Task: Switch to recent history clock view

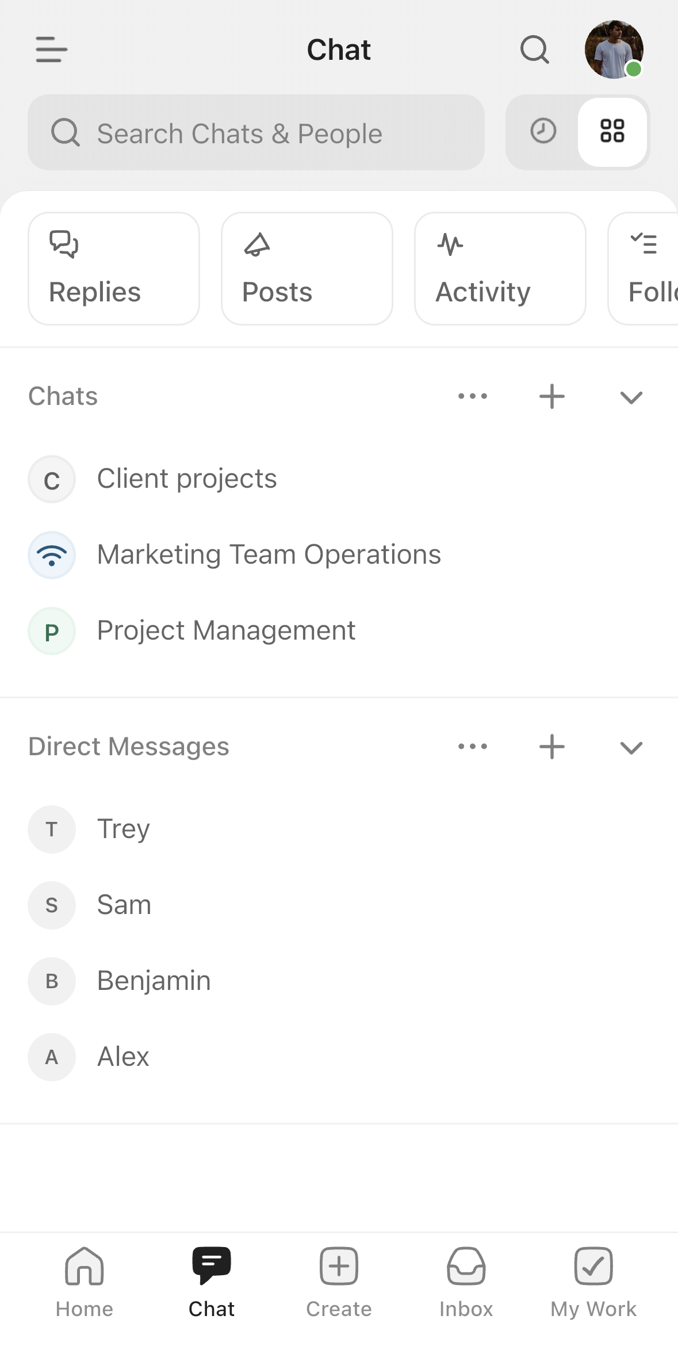Action: [x=543, y=131]
